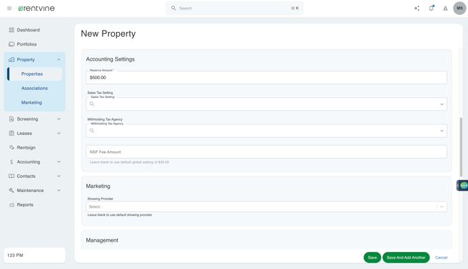Click Save And Add Another button
468x269 pixels.
pyautogui.click(x=406, y=257)
